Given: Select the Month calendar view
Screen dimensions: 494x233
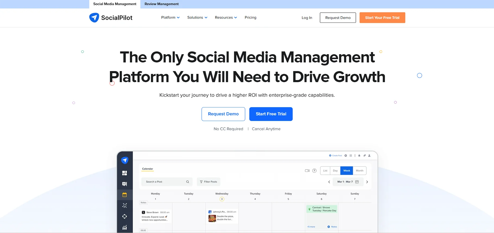Looking at the screenshot, I should coord(360,171).
